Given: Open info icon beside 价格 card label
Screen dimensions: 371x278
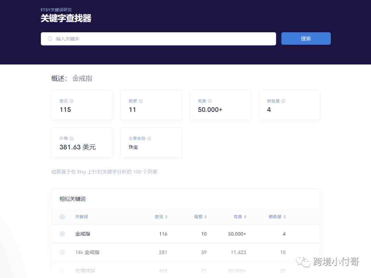Looking at the screenshot, I should (x=71, y=139).
